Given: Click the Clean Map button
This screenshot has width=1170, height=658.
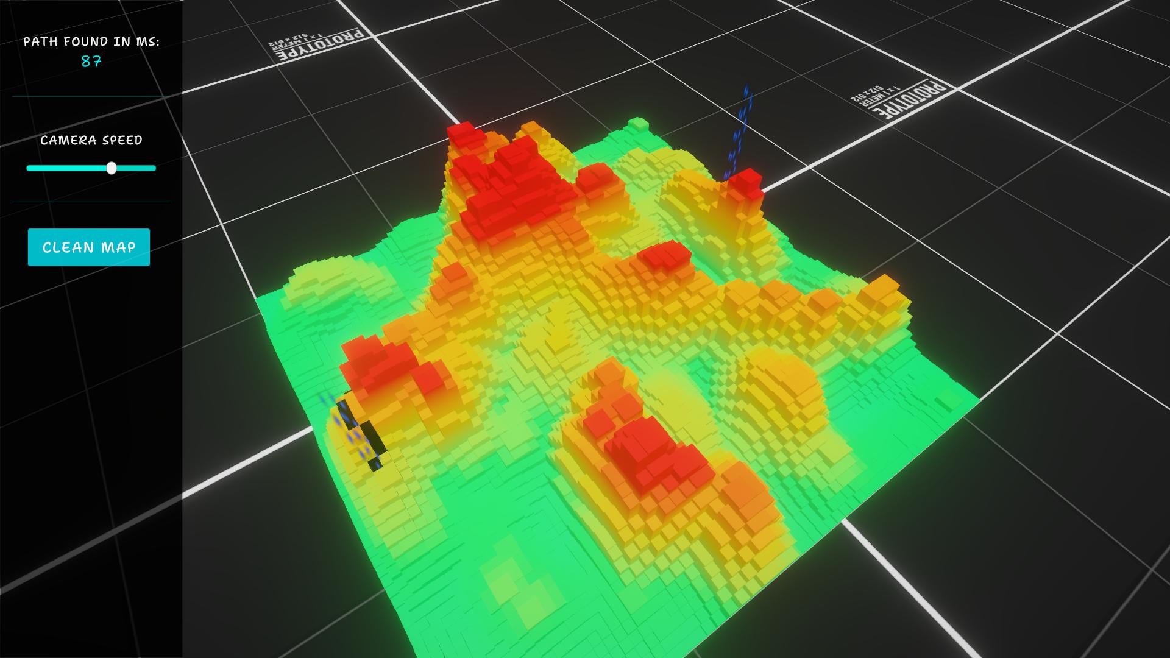Looking at the screenshot, I should (89, 247).
